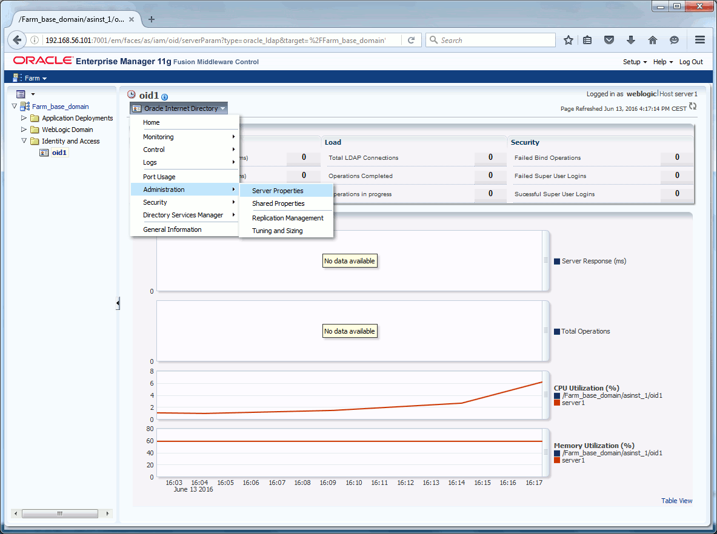Refresh page data next to the timestamp

693,107
